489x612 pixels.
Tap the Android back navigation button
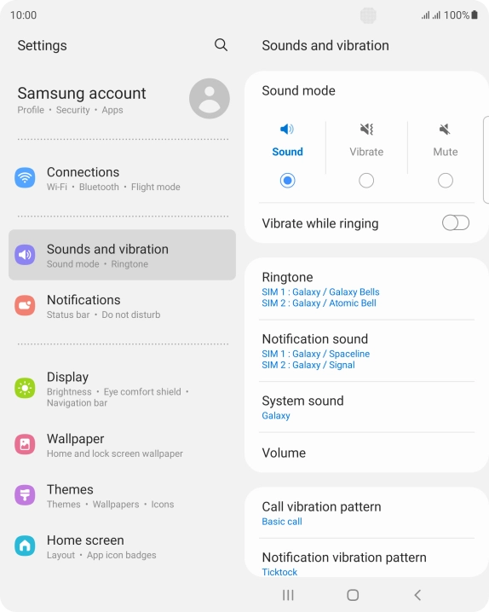[417, 595]
